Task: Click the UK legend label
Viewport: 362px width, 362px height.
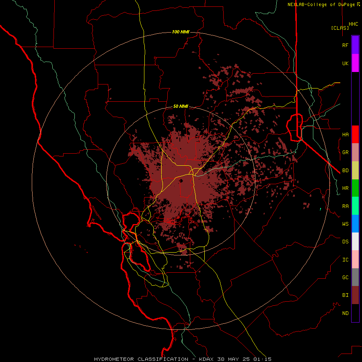Action: click(345, 63)
